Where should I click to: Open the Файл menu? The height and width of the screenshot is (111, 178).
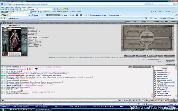pos(2,7)
